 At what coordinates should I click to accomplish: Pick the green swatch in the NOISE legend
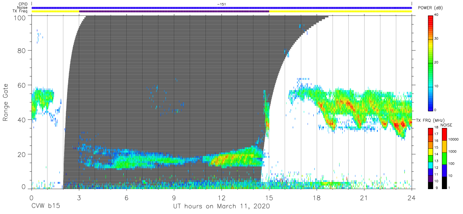(x=444, y=158)
